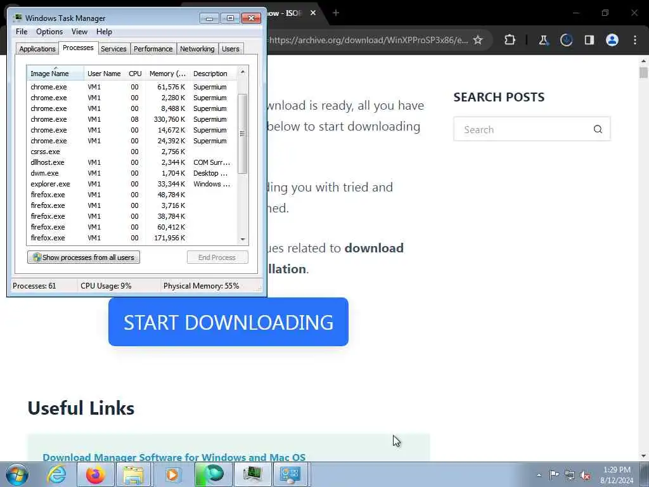Image resolution: width=649 pixels, height=487 pixels.
Task: Open the Options menu in Task Manager
Action: pos(49,32)
